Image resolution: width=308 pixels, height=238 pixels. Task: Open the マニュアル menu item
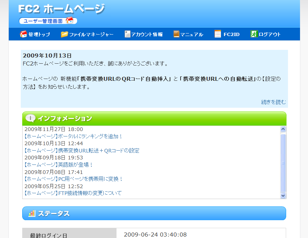pyautogui.click(x=192, y=35)
